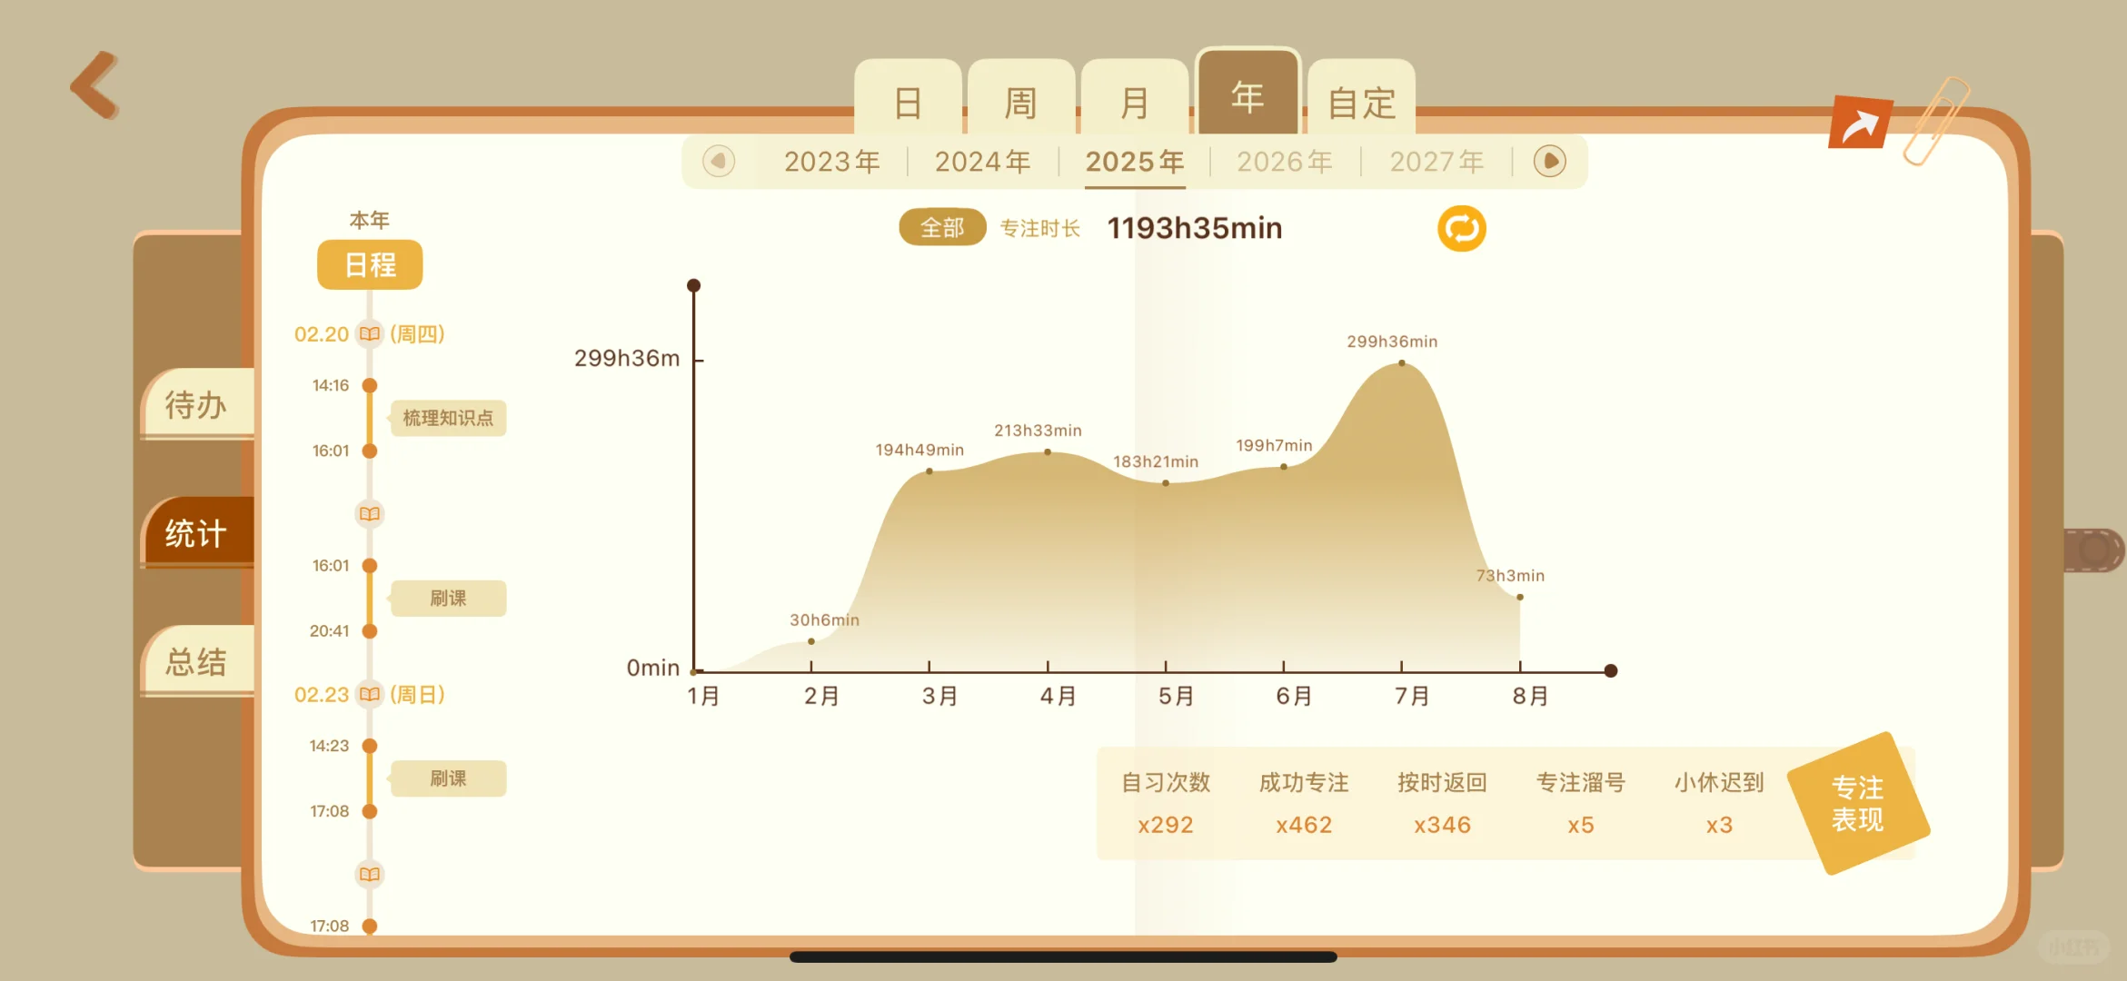Click the orange share arrow icon

tap(1860, 124)
